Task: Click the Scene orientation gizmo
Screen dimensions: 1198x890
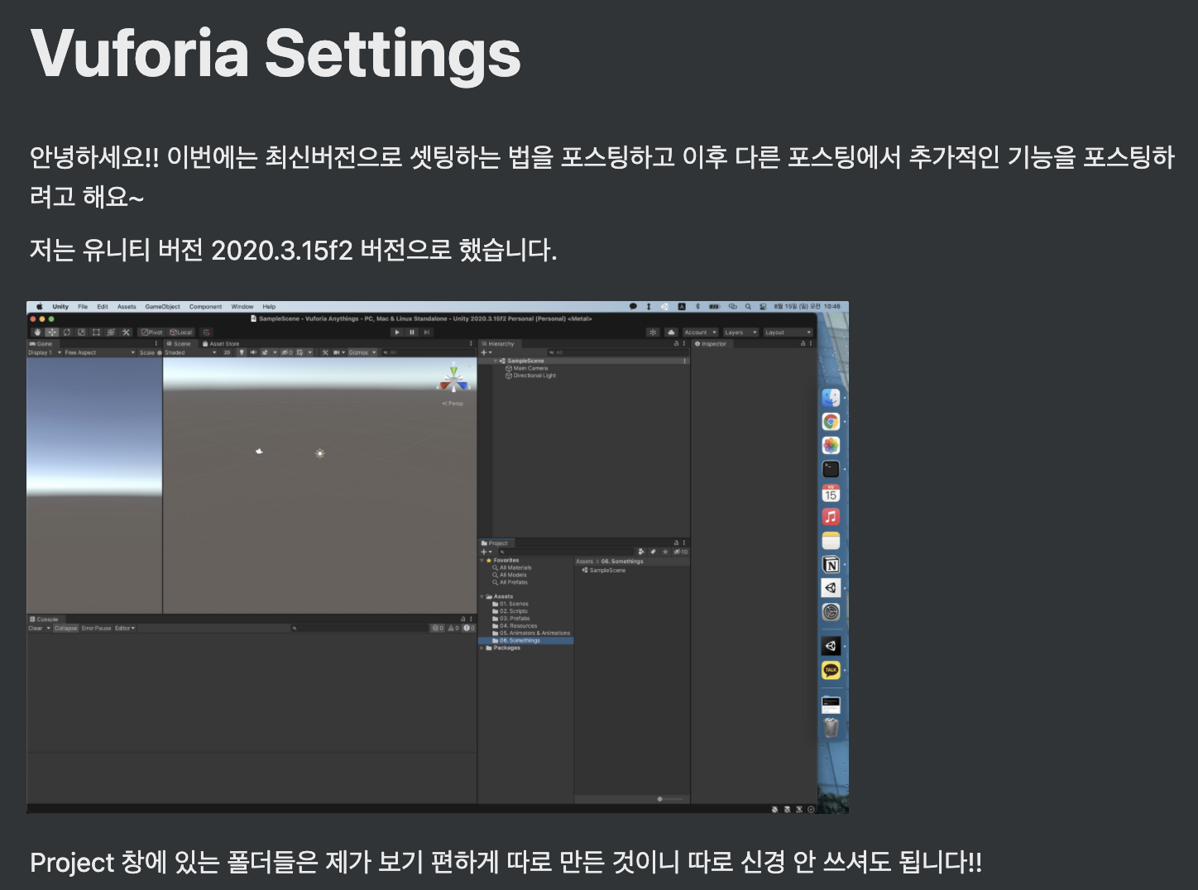Action: [x=453, y=380]
